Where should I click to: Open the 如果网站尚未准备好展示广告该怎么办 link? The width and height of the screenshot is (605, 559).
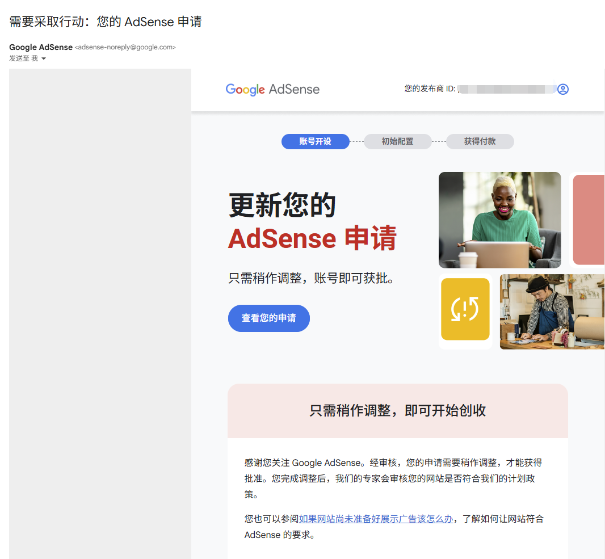(x=376, y=519)
